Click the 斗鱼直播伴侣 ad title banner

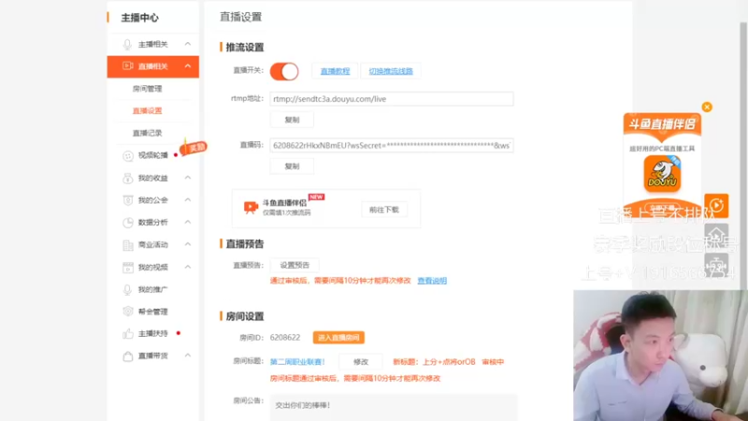[x=662, y=125]
